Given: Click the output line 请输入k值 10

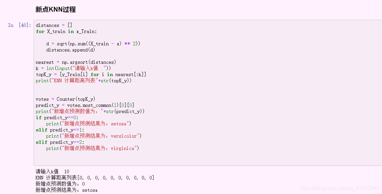Looking at the screenshot, I should [52, 172].
